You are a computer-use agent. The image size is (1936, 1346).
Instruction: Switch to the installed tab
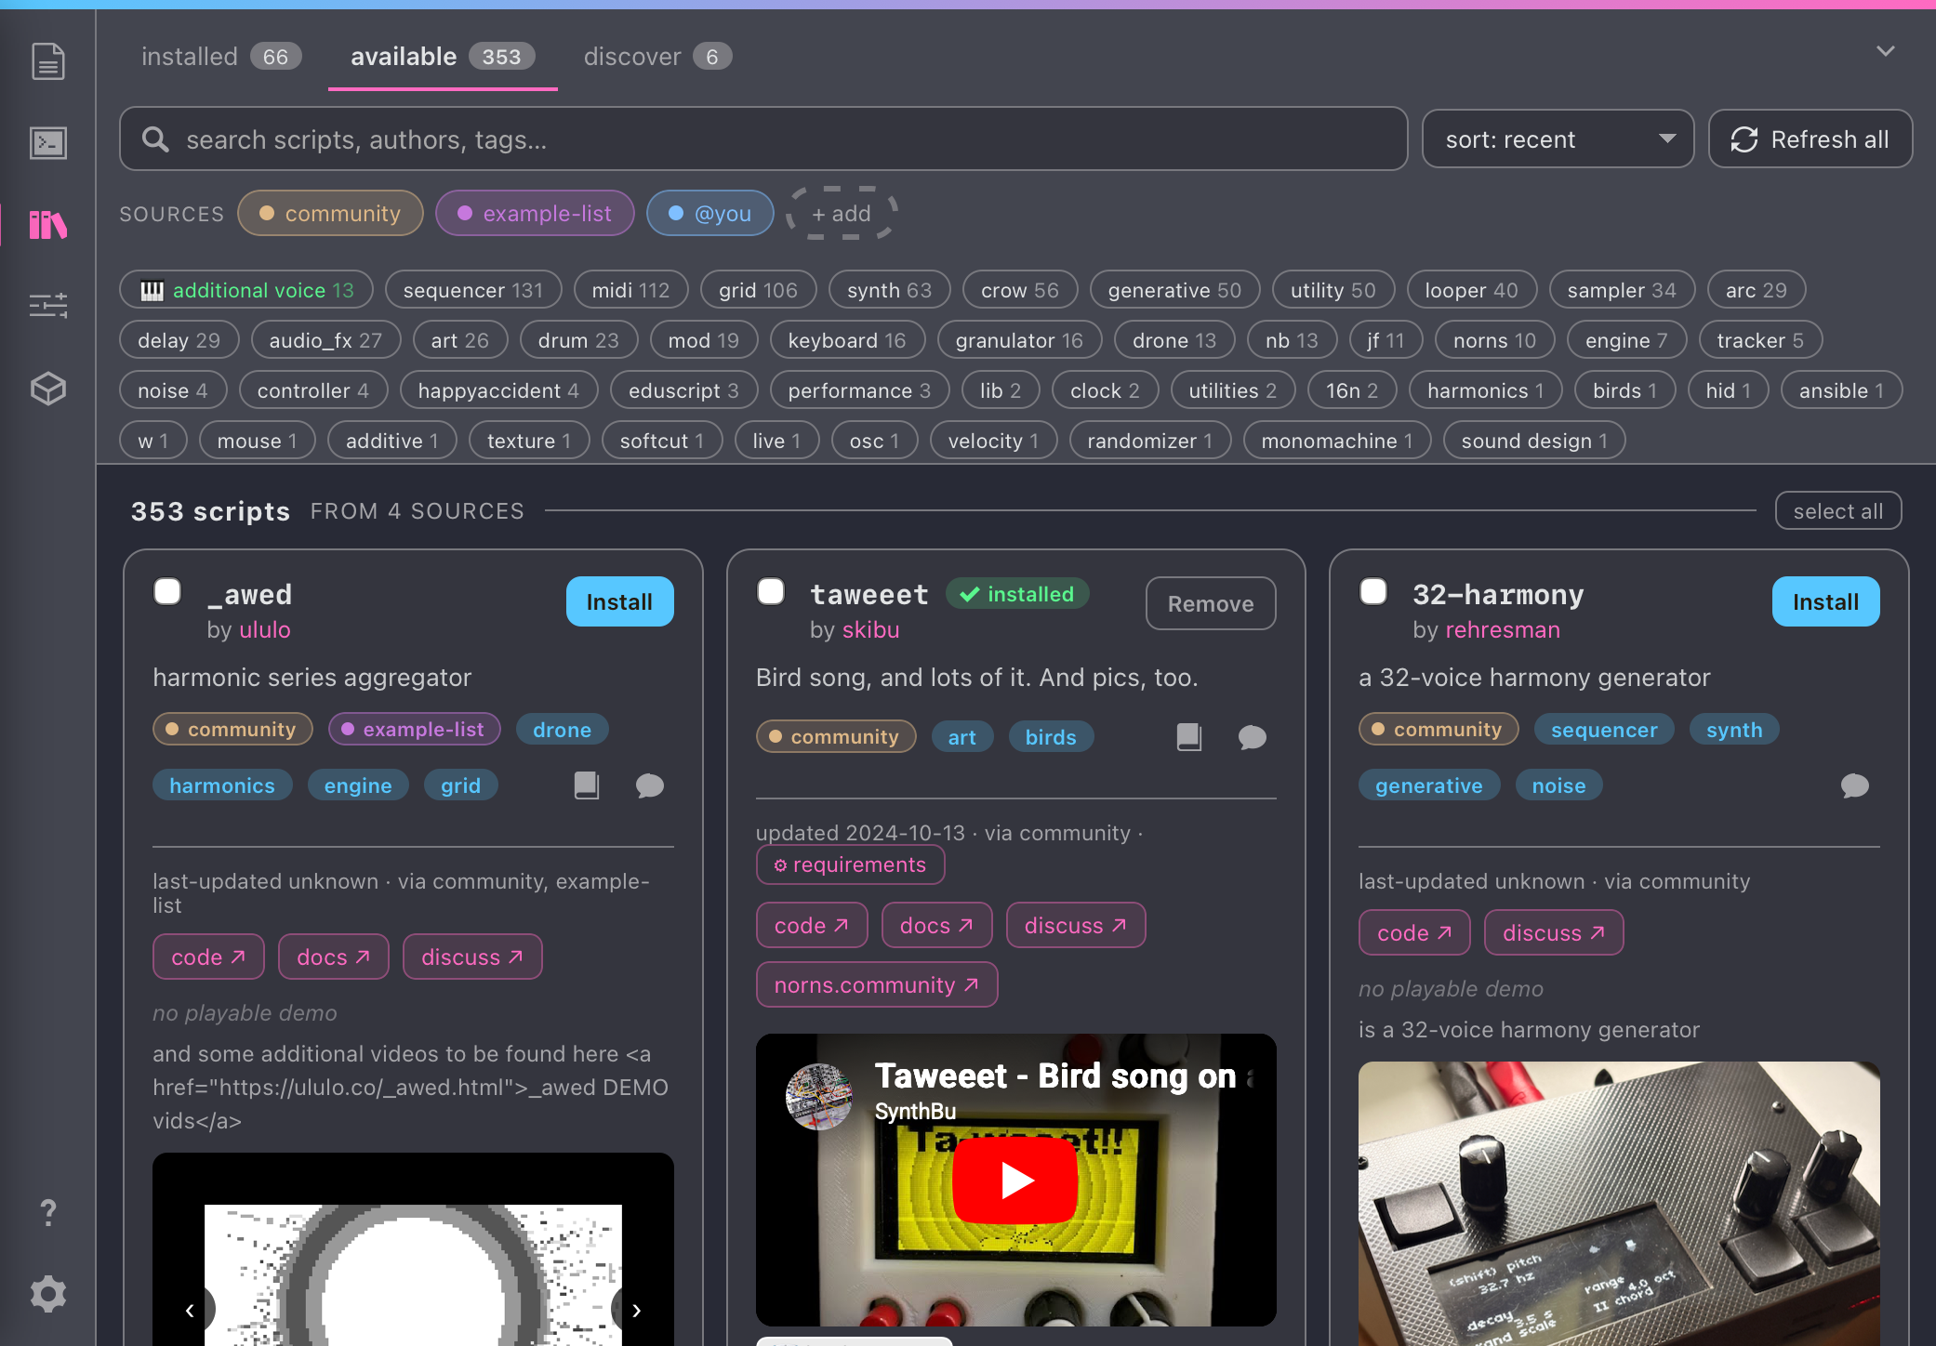(x=221, y=57)
